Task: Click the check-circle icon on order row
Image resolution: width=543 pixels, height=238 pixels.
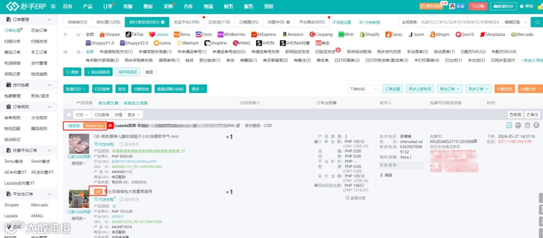Action: click(x=536, y=125)
